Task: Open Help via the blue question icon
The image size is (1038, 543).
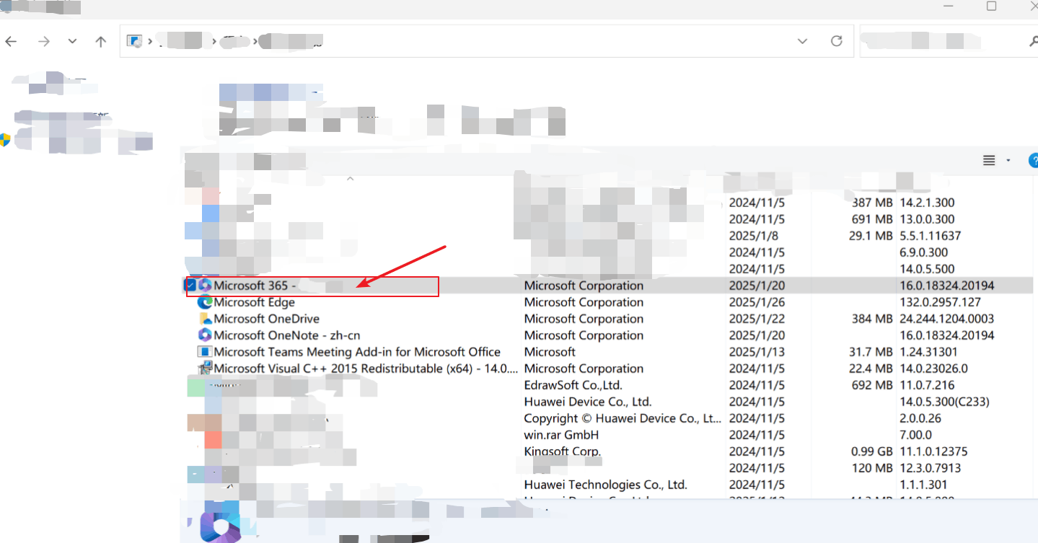Action: pos(1033,160)
